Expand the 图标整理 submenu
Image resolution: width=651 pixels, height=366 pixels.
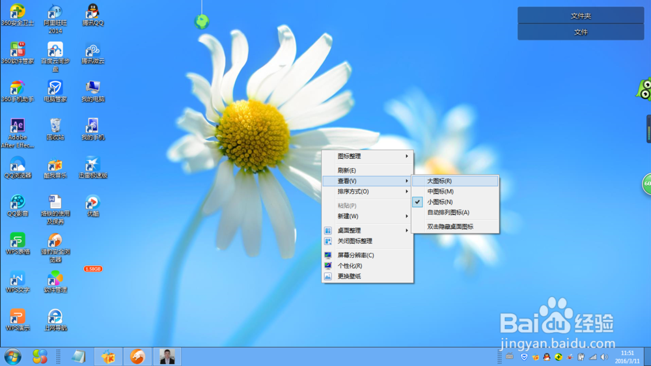point(368,156)
